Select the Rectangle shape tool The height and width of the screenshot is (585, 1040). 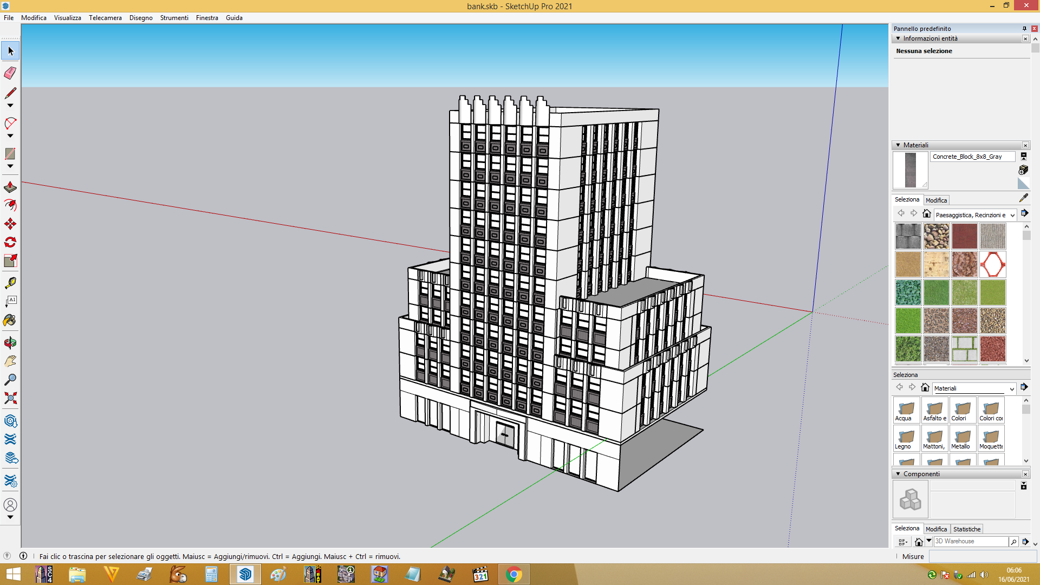click(x=10, y=154)
